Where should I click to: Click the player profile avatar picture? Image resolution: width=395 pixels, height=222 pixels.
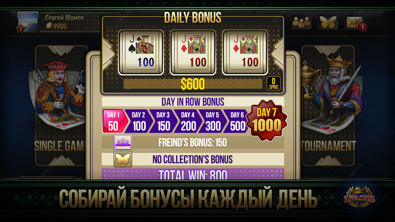tap(28, 22)
